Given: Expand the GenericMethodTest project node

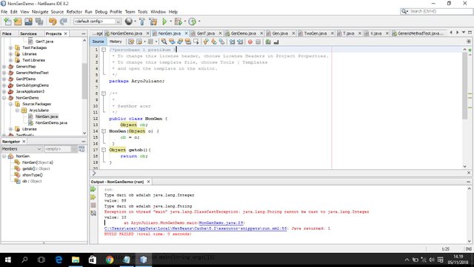Looking at the screenshot, I should [4, 73].
